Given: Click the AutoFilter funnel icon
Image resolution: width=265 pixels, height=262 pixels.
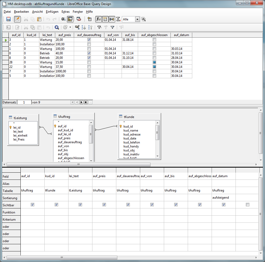Looking at the screenshot, I should 99,27.
